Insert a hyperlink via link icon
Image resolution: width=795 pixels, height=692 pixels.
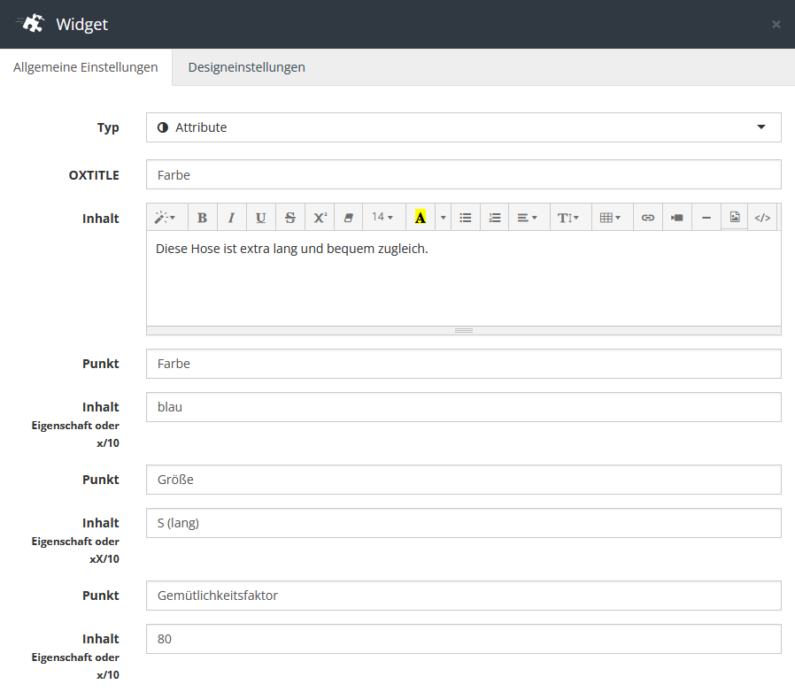coord(648,218)
